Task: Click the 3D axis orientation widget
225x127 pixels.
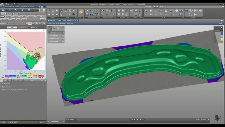Action: (217, 117)
